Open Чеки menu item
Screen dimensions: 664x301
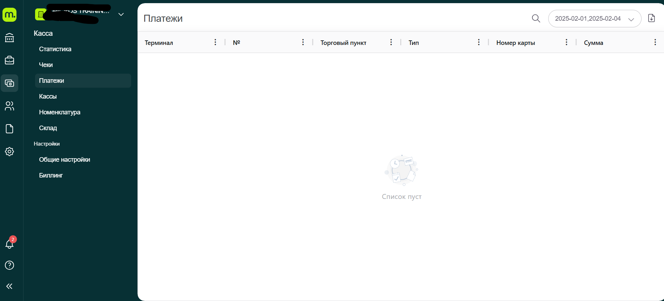pyautogui.click(x=46, y=65)
